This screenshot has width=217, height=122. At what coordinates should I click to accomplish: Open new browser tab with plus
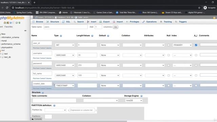[x=35, y=2]
